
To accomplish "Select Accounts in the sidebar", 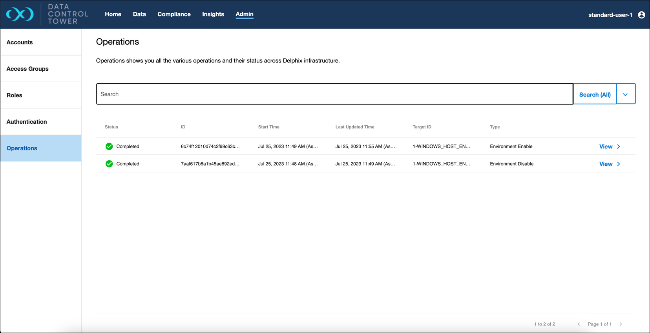I will [20, 42].
